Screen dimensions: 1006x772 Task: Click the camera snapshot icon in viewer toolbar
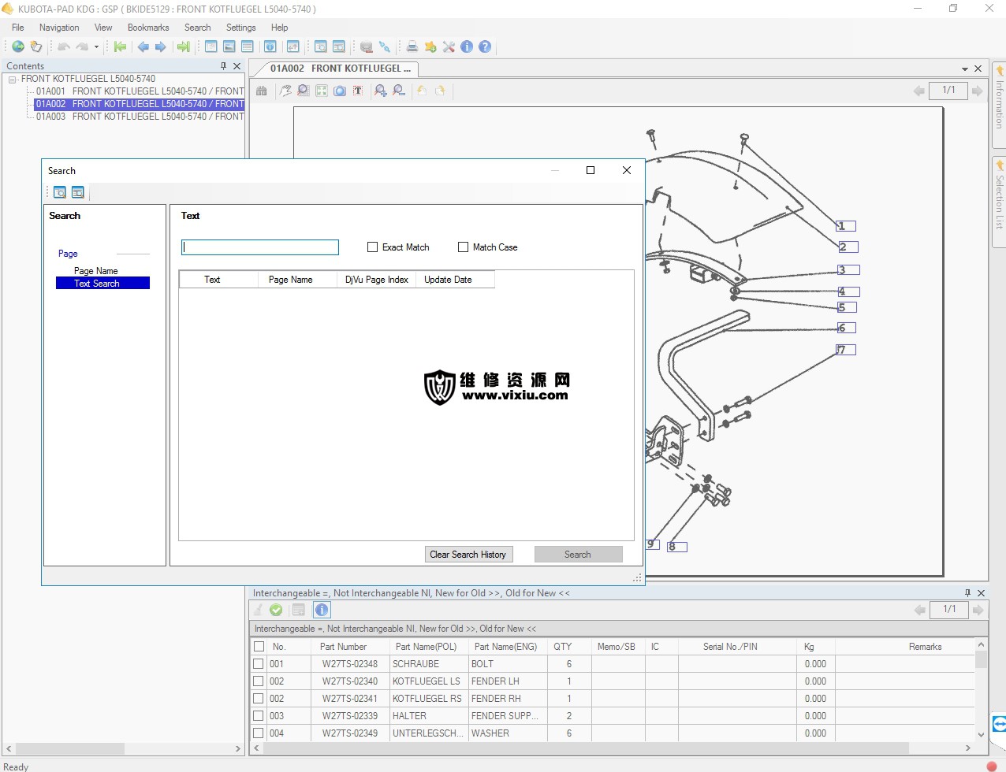(x=340, y=91)
